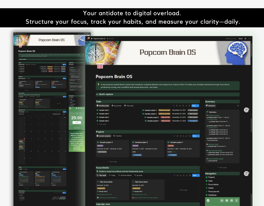Open Tasks database full-page expand icon
The width and height of the screenshot is (264, 206).
[x=186, y=106]
